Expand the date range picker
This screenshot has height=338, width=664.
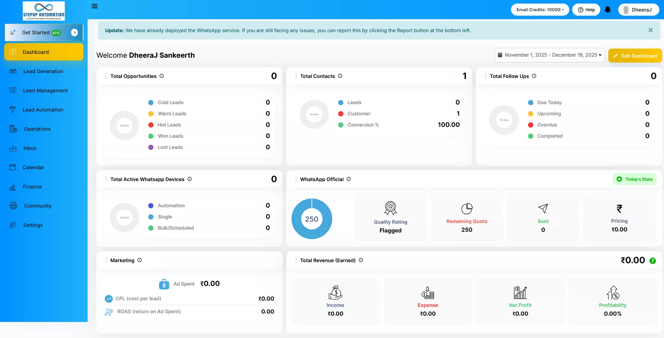point(549,55)
